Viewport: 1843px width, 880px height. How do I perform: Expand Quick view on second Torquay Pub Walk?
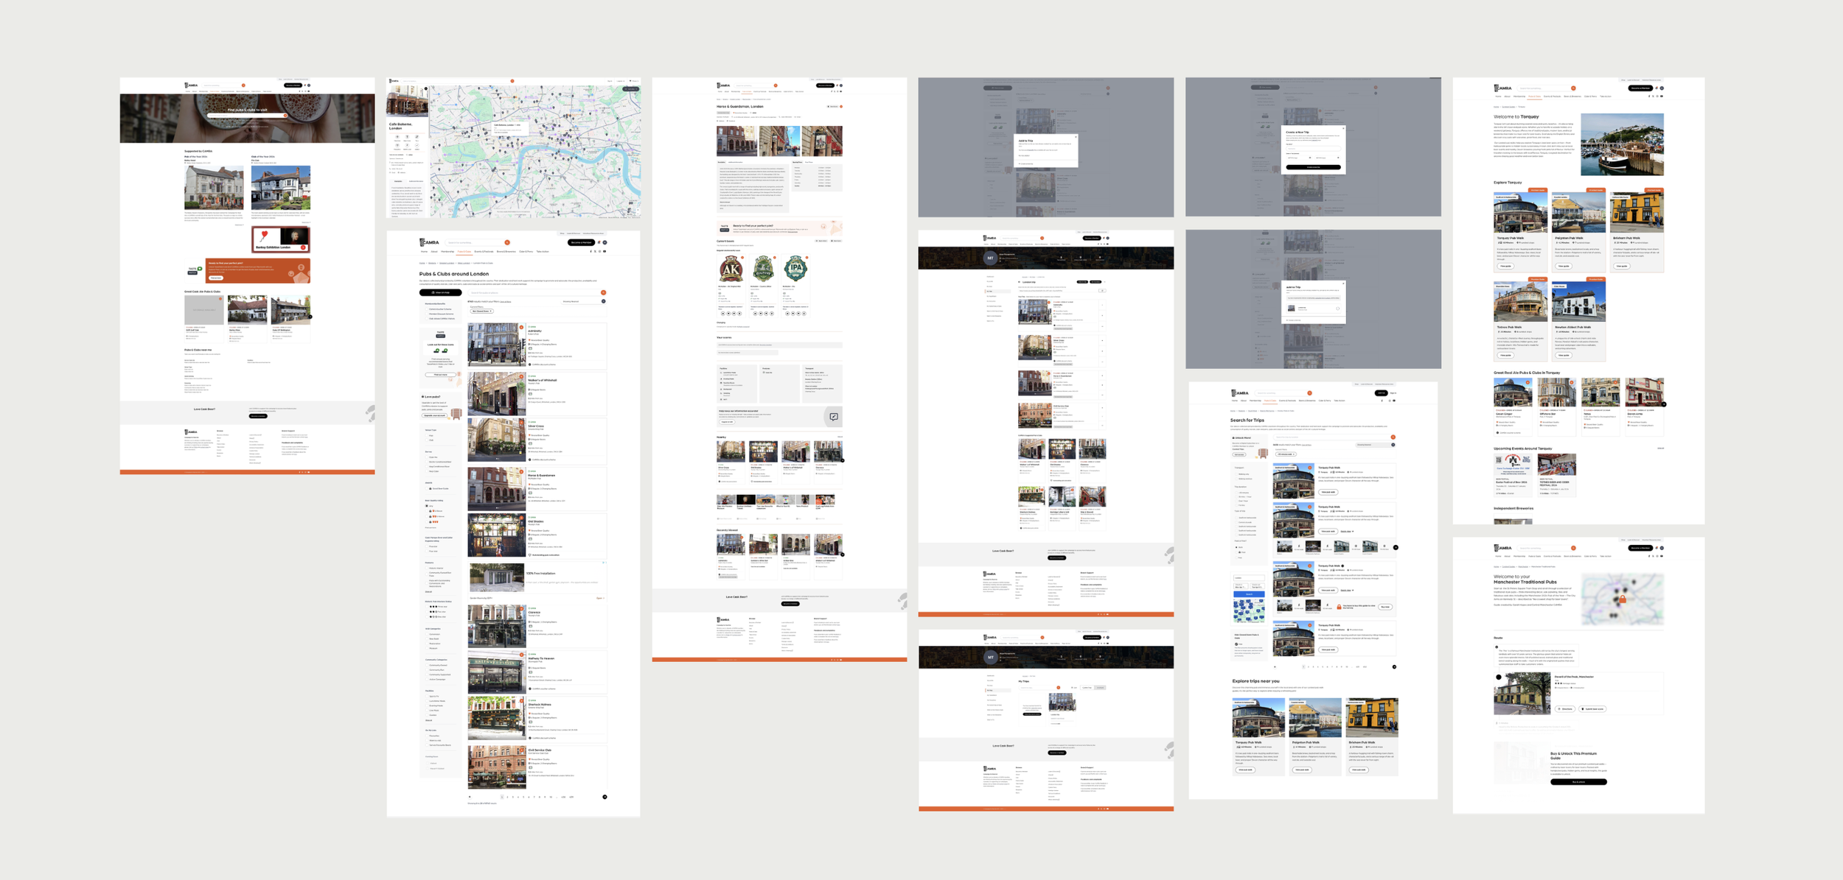coord(1347,531)
